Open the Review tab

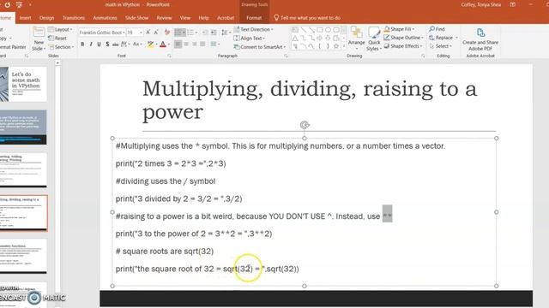pyautogui.click(x=164, y=18)
